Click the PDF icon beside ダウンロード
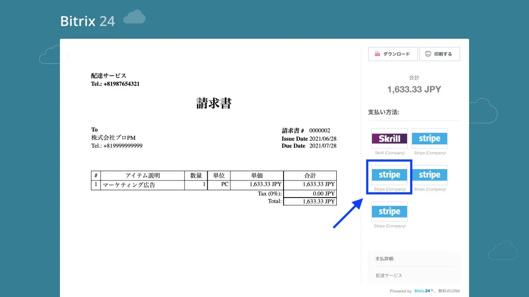 [377, 54]
